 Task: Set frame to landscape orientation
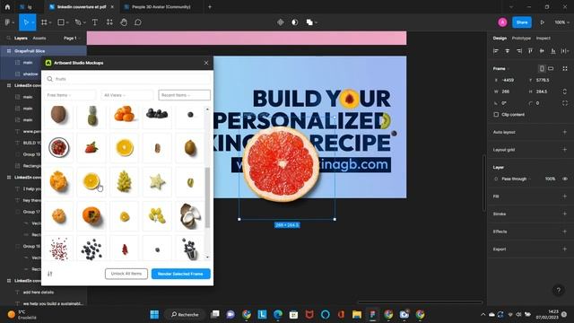click(551, 68)
